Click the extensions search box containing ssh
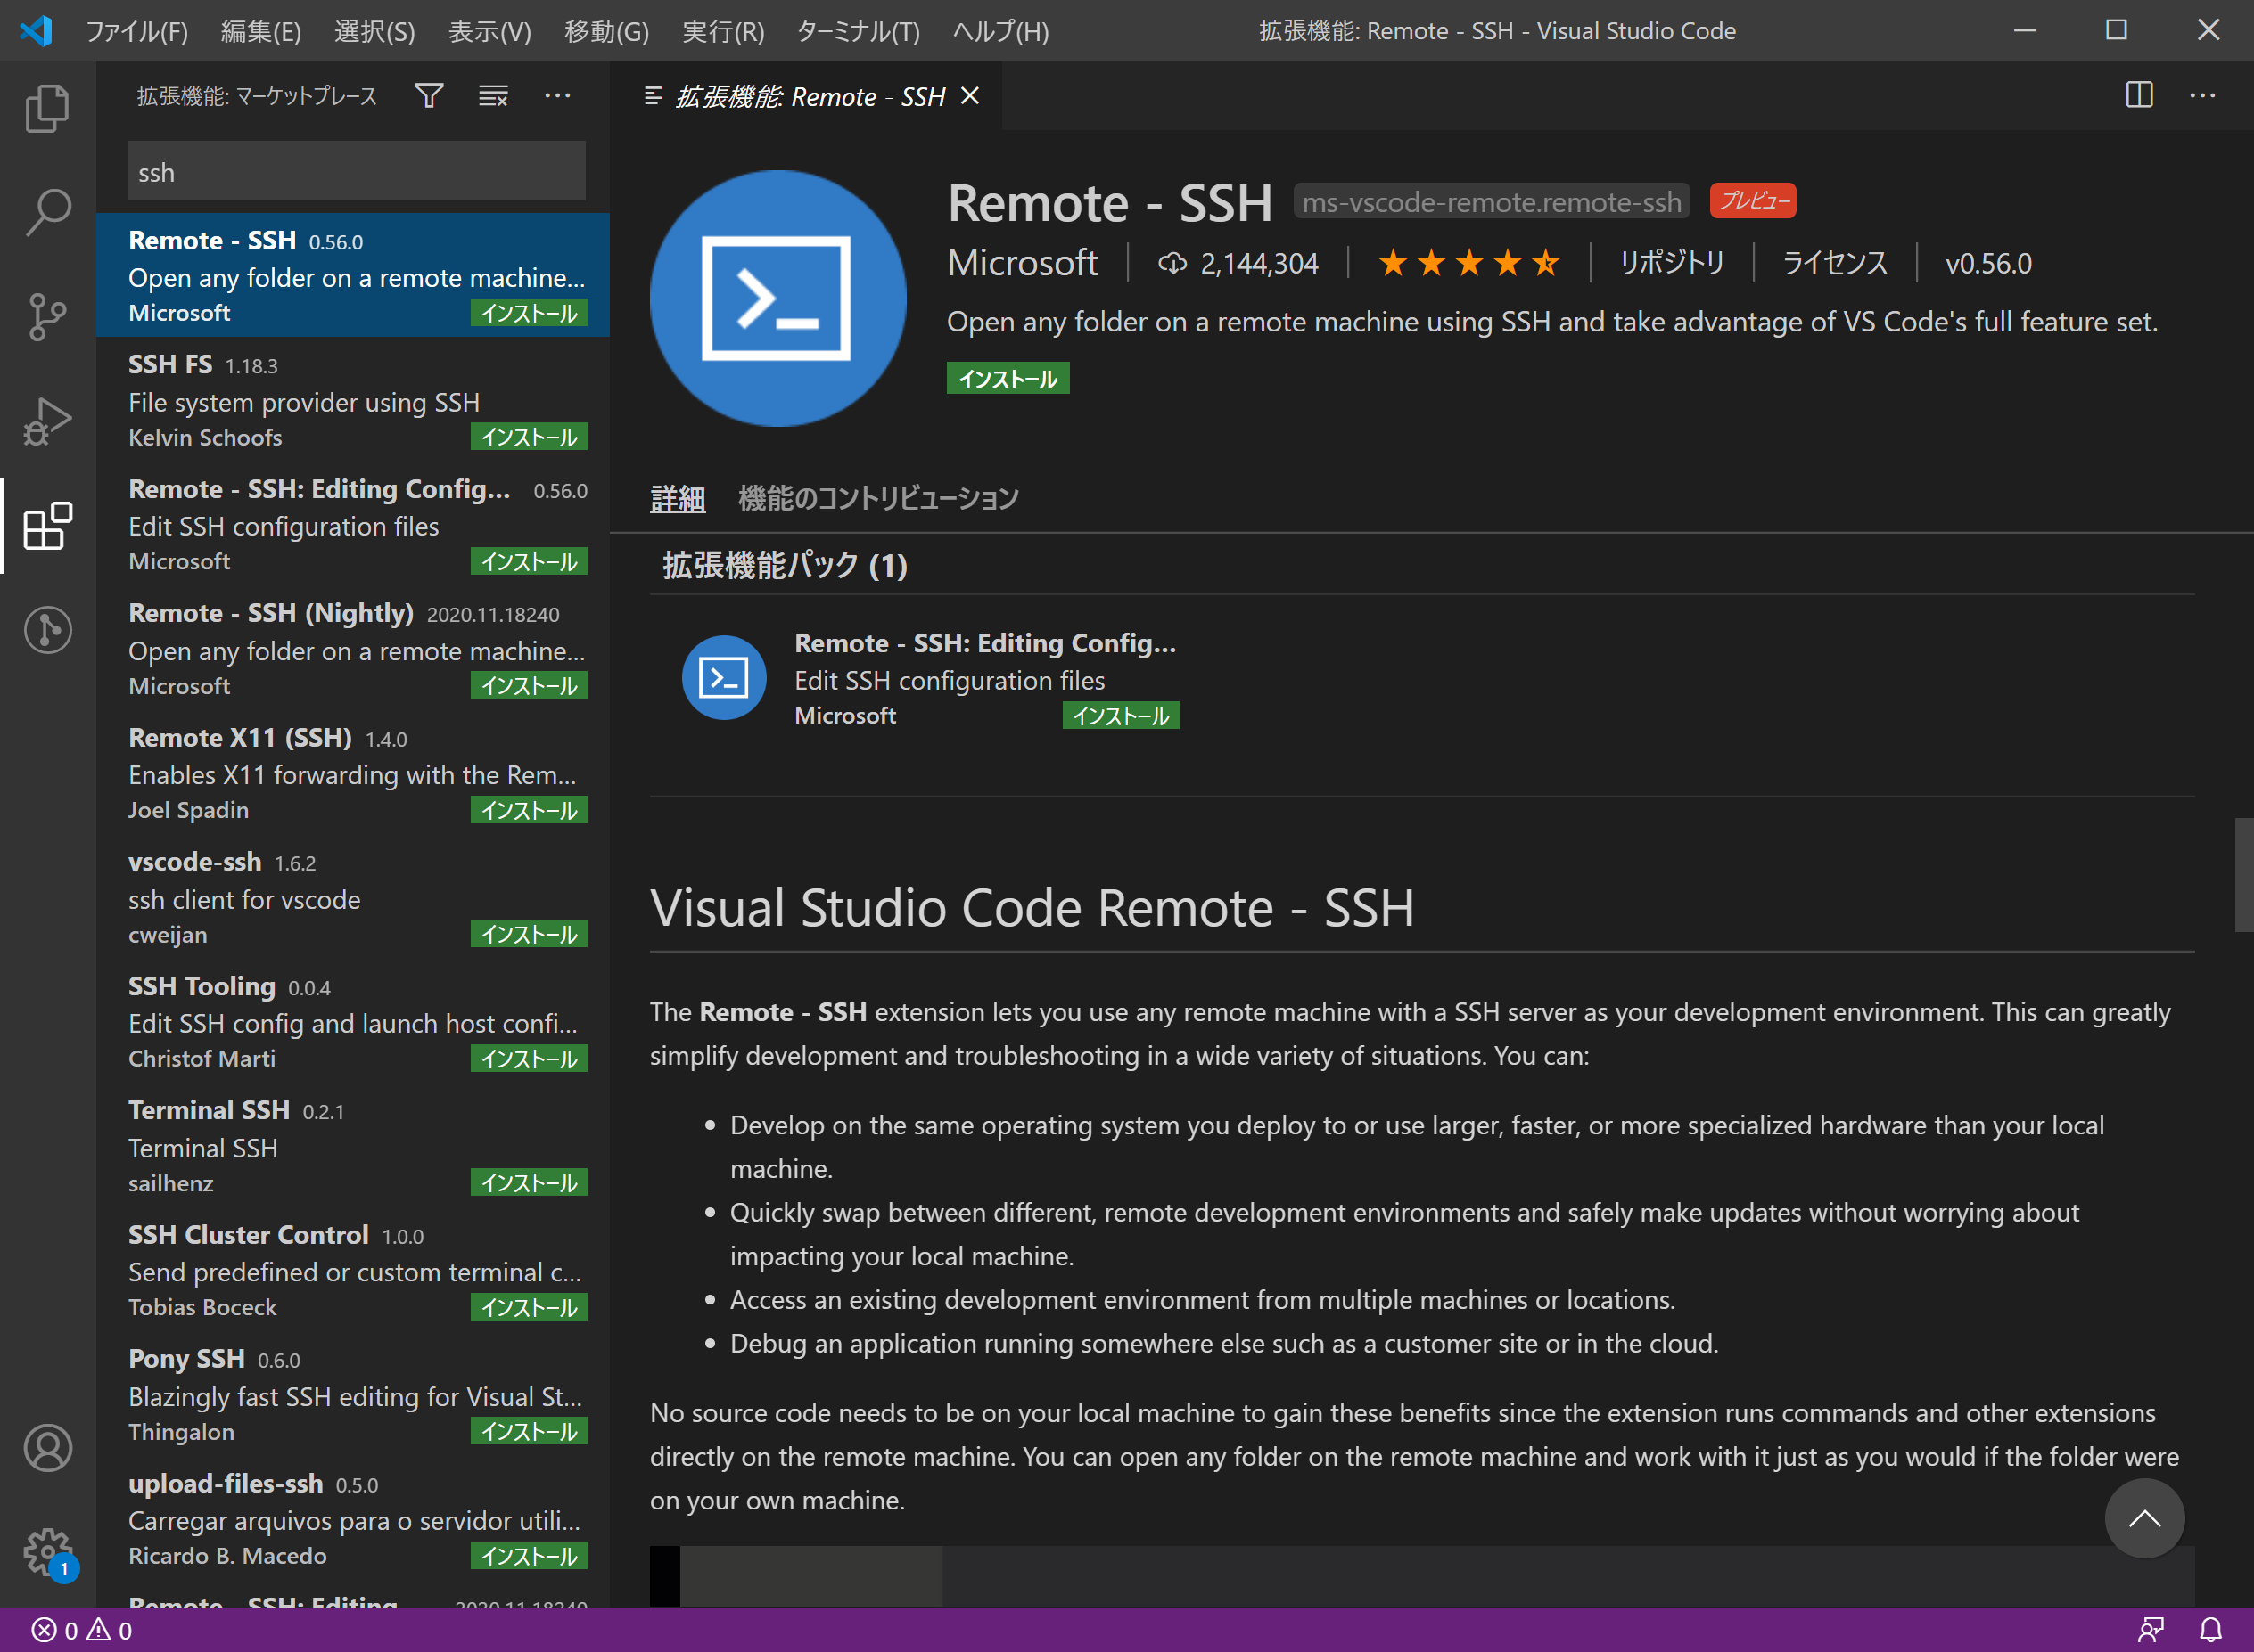Screen dimensions: 2254x1652 [356, 172]
